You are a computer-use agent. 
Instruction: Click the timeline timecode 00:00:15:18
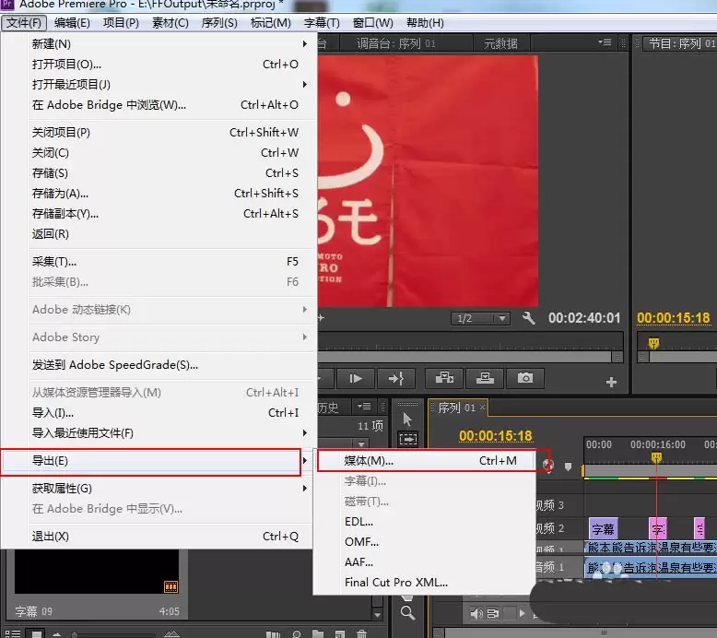point(496,436)
